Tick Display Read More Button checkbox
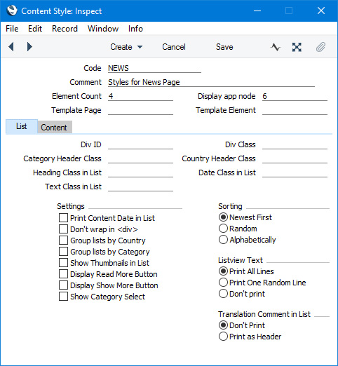Viewport: 338px width, 366px height. point(63,274)
